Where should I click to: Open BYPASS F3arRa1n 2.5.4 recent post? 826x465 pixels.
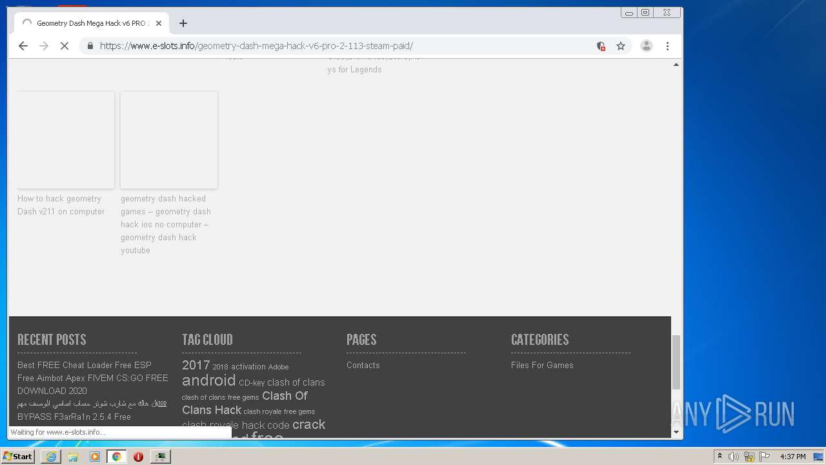(x=74, y=417)
